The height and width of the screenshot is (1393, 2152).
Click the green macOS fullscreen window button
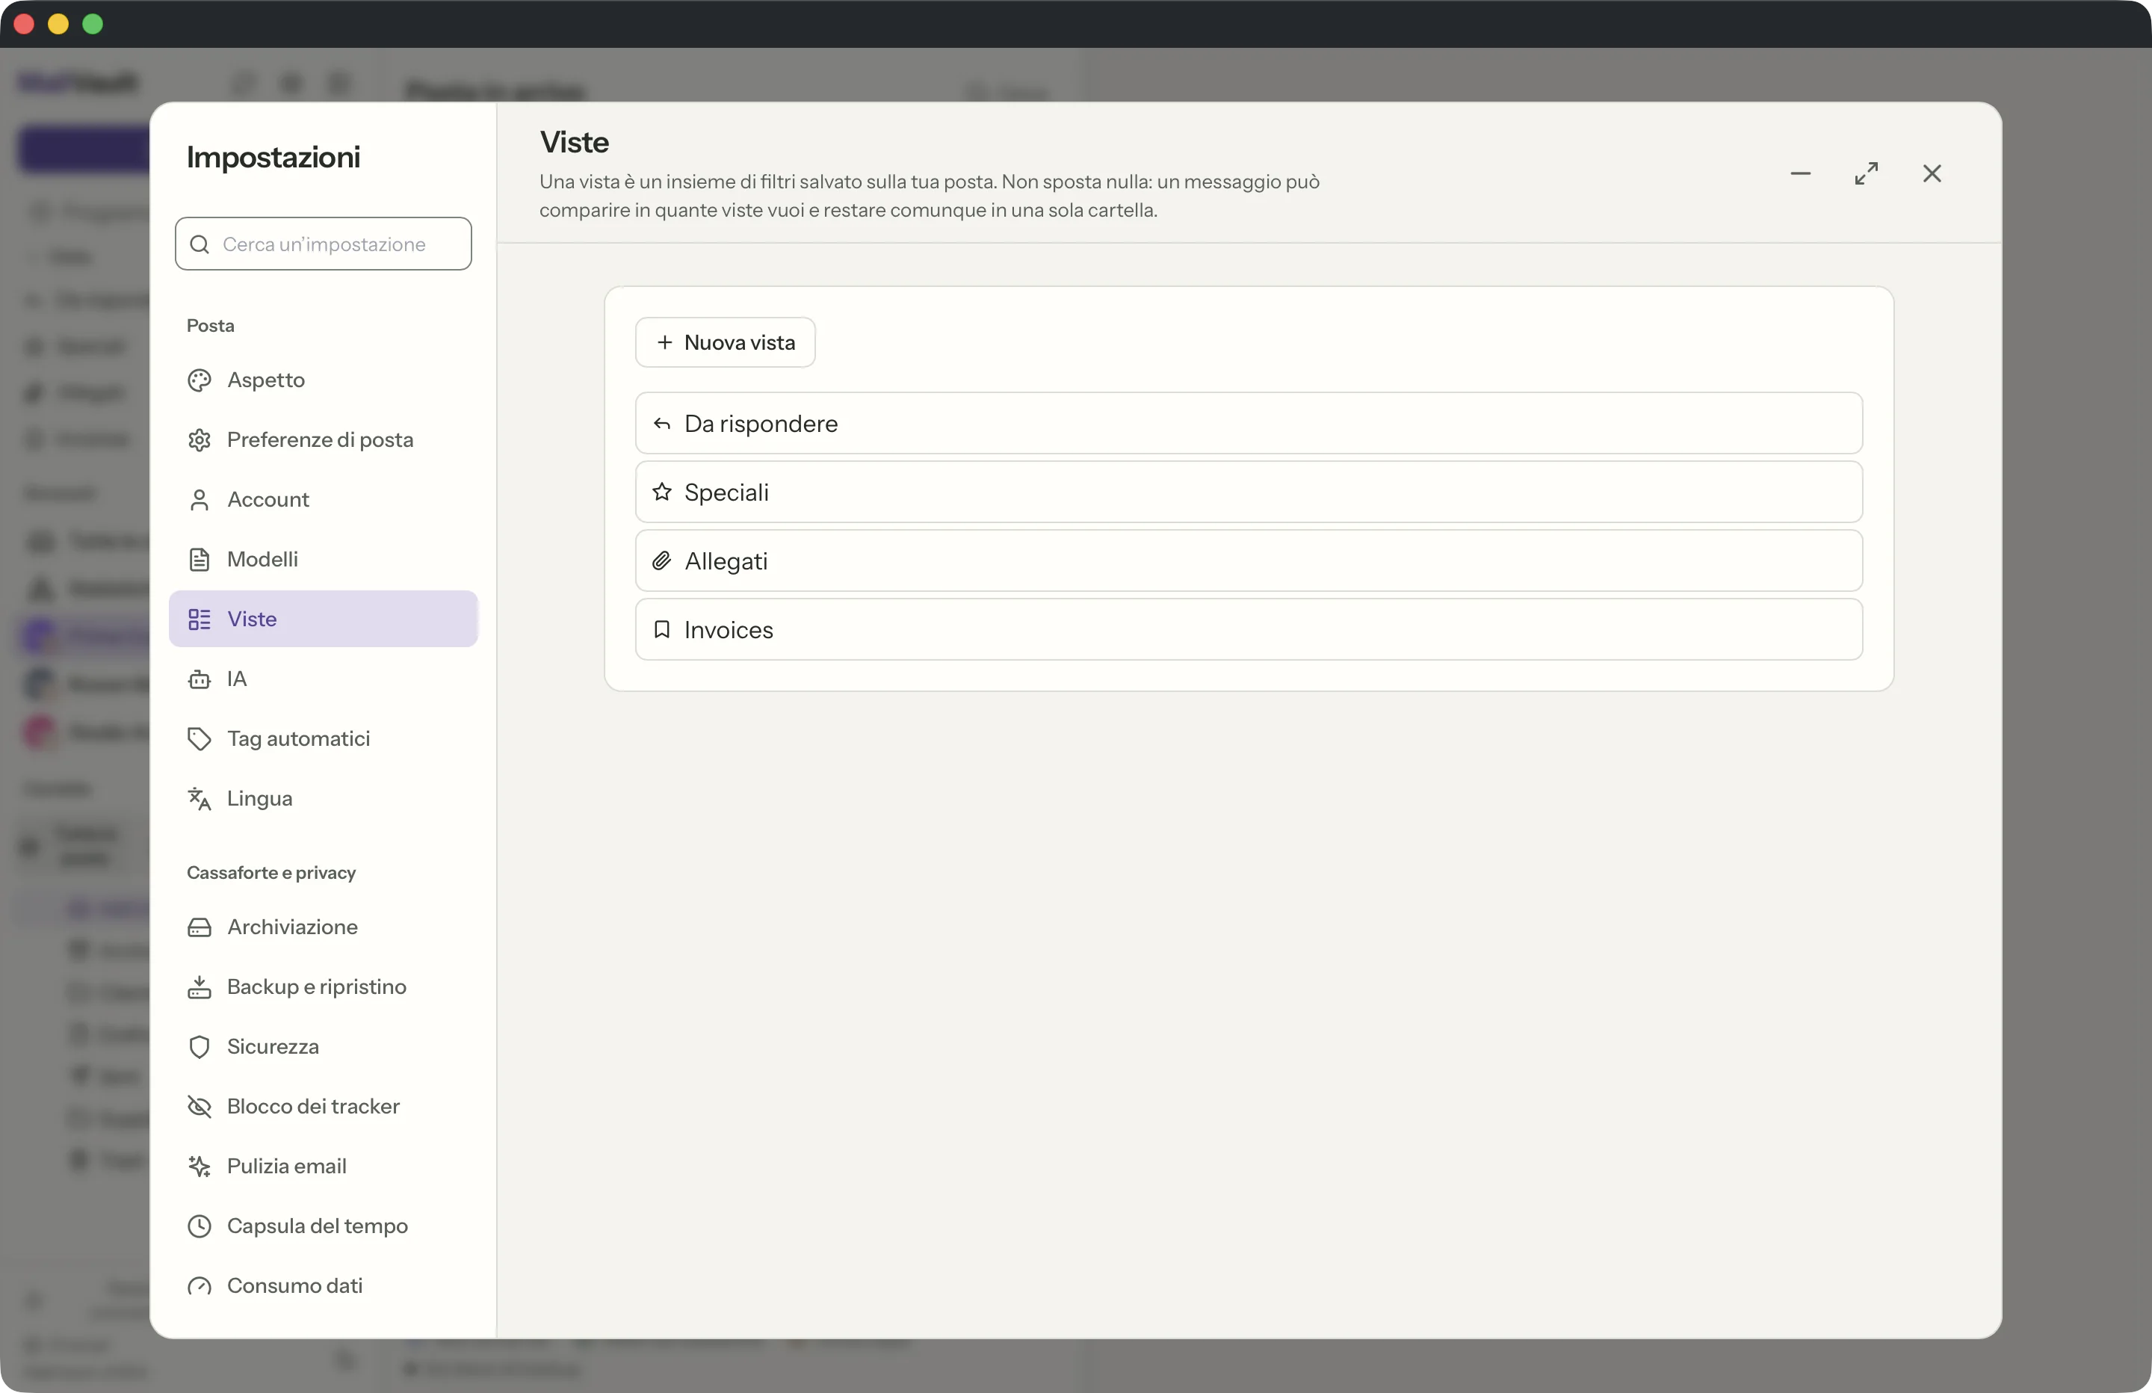pos(93,23)
